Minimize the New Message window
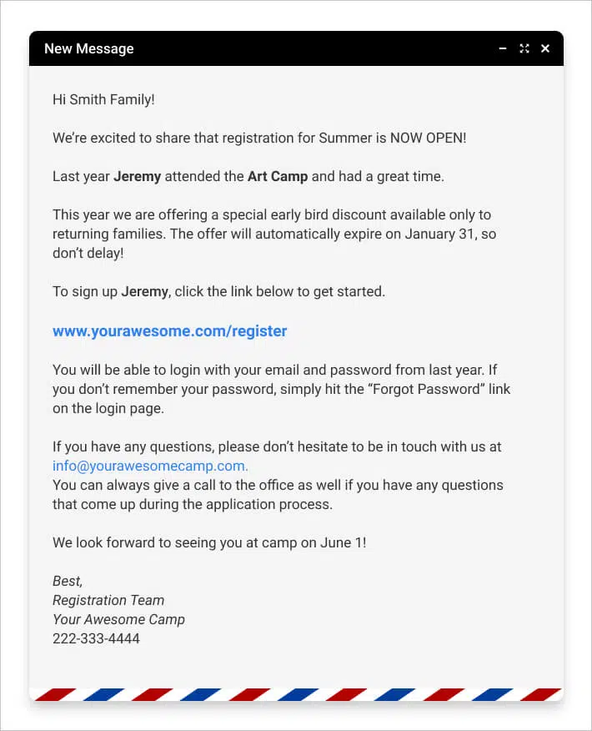This screenshot has height=731, width=592. point(503,48)
